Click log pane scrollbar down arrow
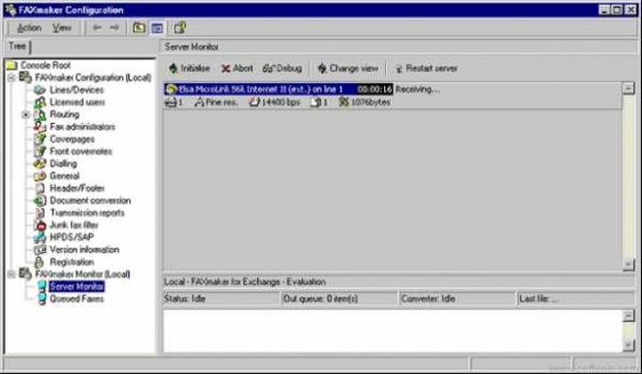 pos(629,346)
